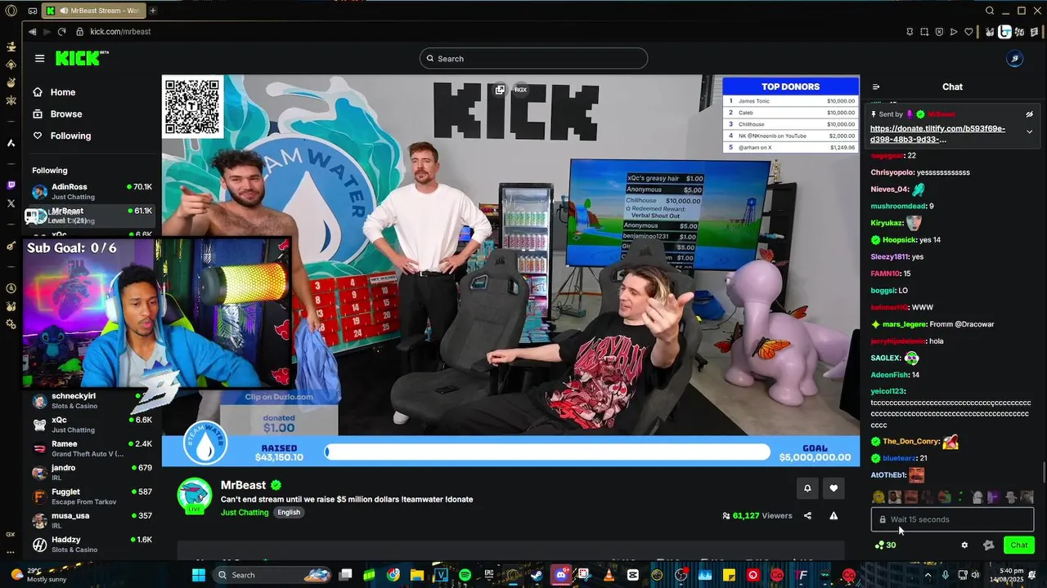The height and width of the screenshot is (588, 1047).
Task: Open chat identity badge icon
Action: (x=988, y=546)
